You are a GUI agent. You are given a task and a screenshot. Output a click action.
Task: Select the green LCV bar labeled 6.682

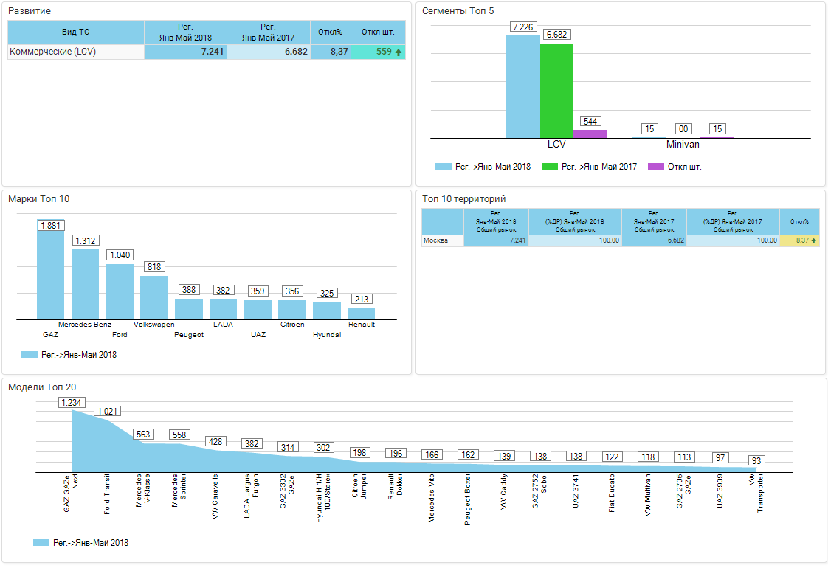556,91
